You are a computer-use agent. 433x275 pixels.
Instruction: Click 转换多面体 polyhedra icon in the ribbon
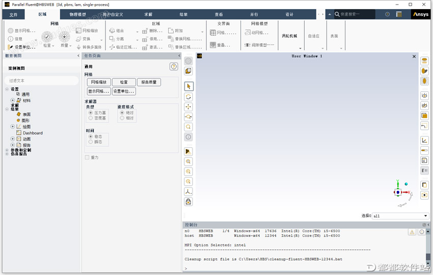[78, 47]
